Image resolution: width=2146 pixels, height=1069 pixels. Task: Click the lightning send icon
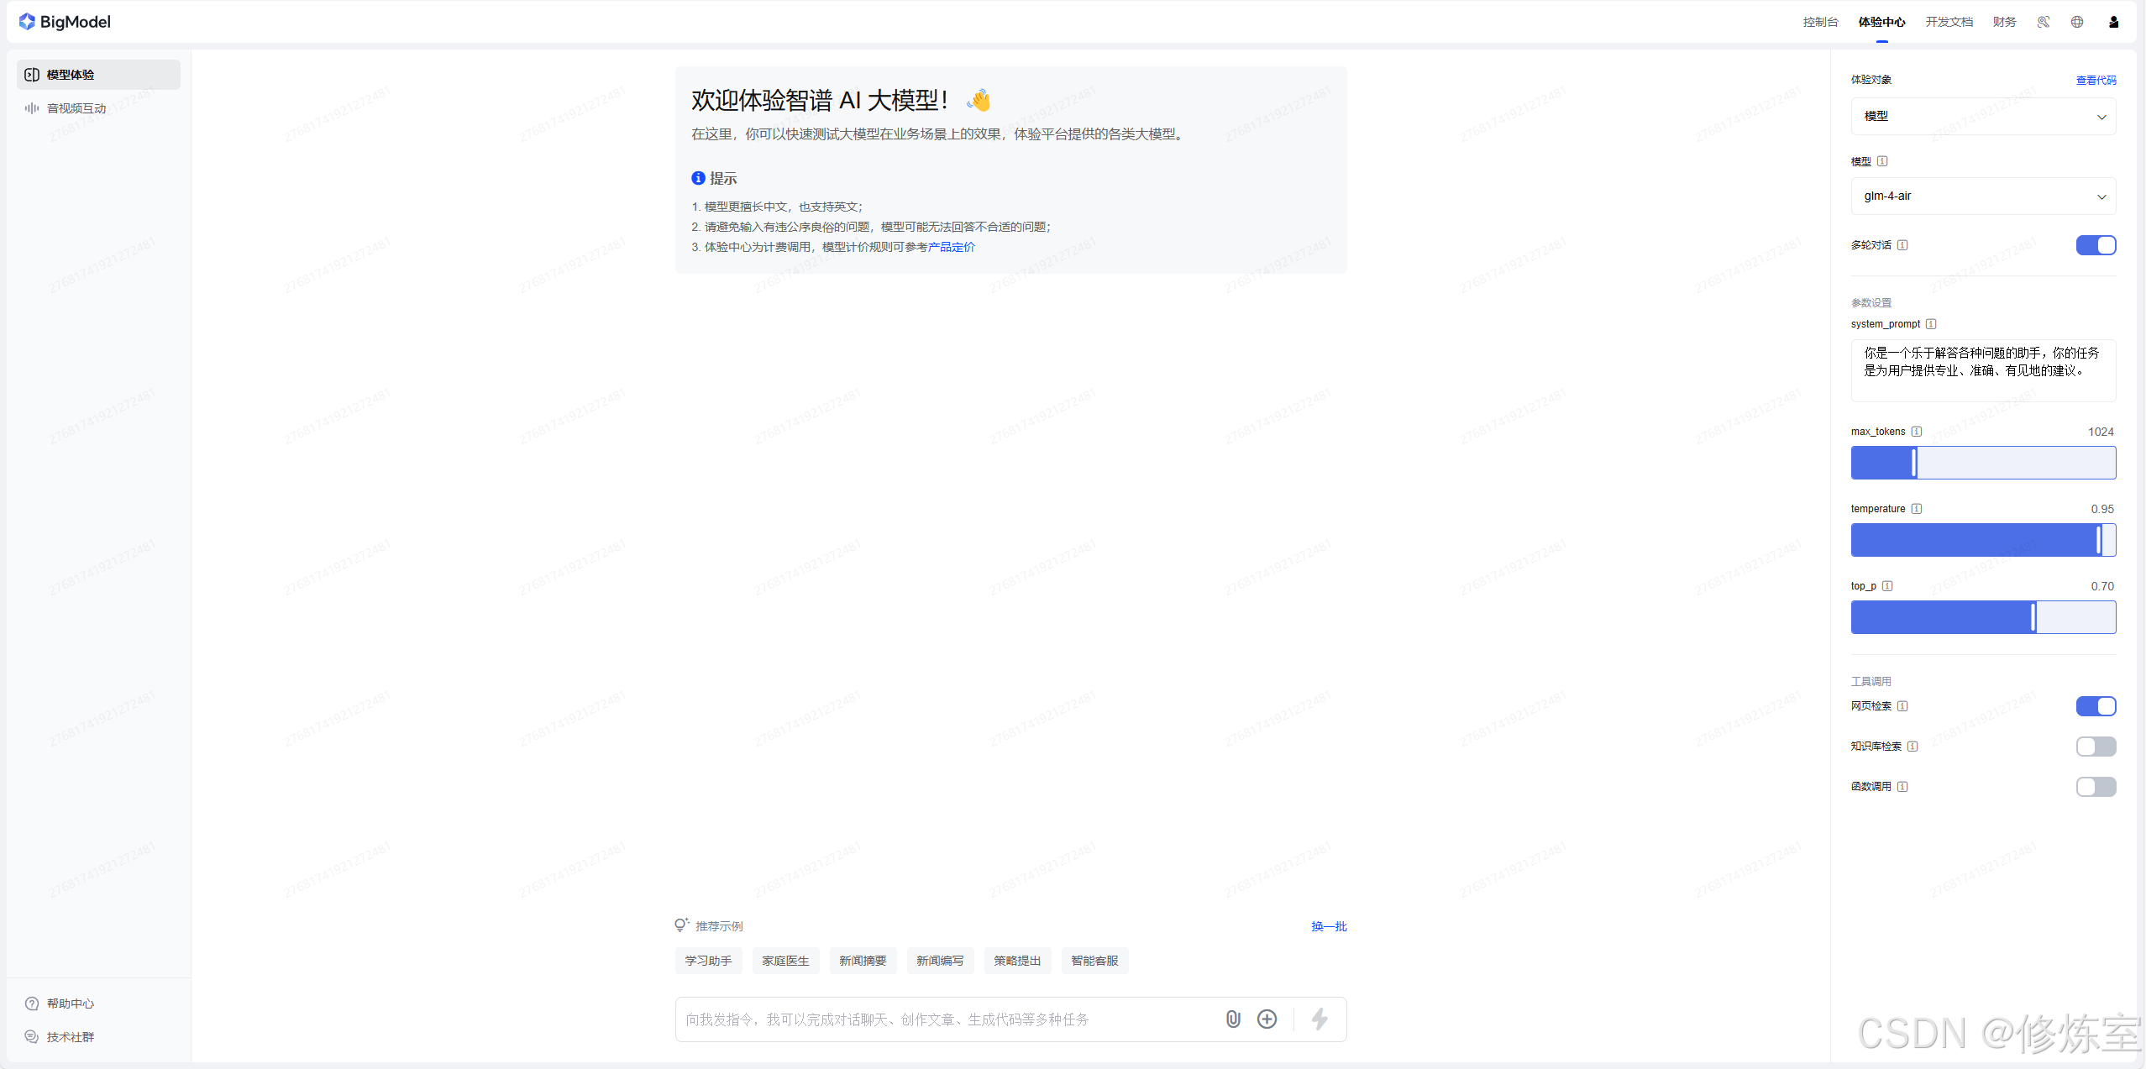click(1320, 1019)
